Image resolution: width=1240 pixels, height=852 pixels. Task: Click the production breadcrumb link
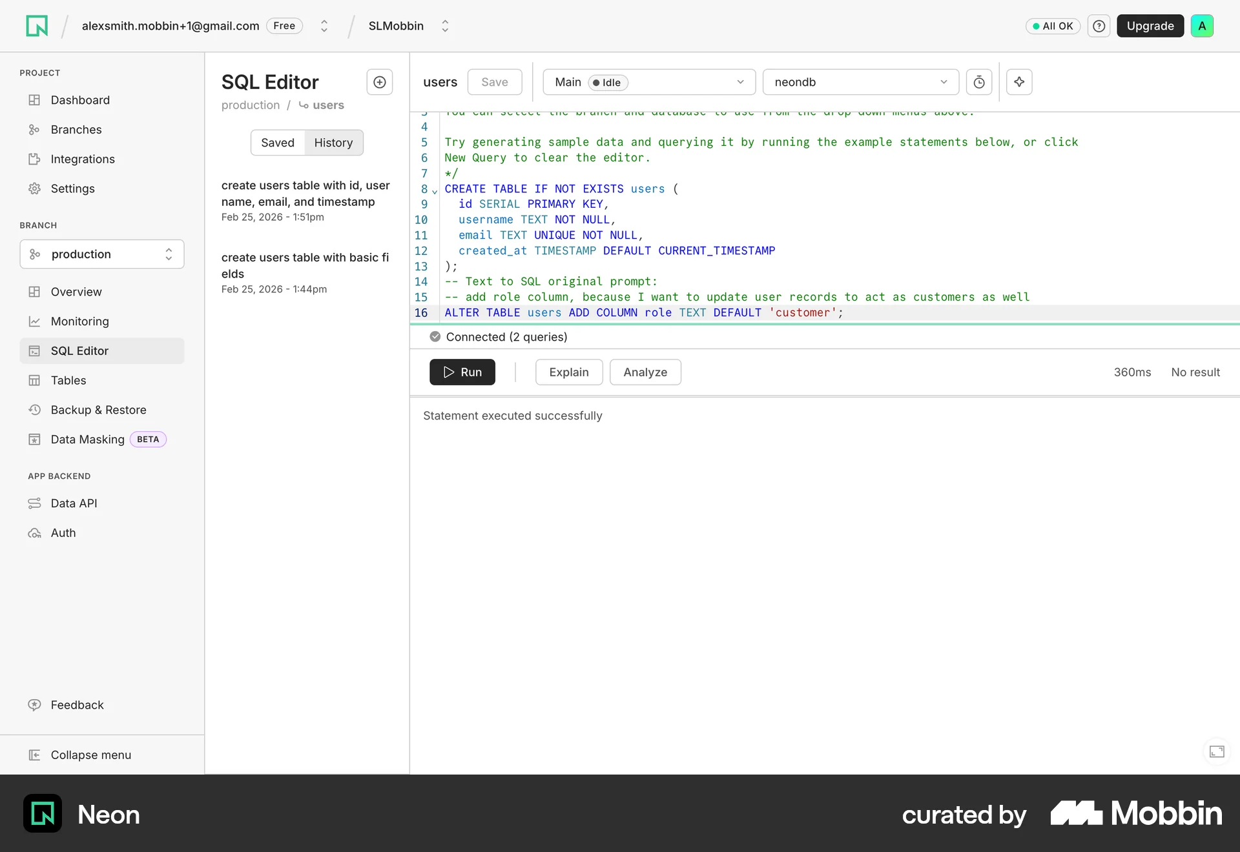251,105
